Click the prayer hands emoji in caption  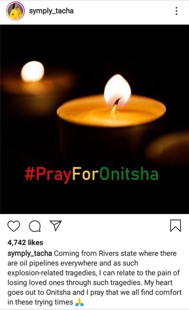click(x=79, y=302)
